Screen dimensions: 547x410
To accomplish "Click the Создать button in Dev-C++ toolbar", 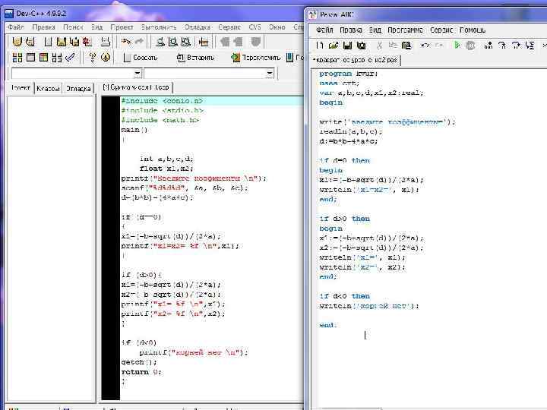I will point(141,57).
